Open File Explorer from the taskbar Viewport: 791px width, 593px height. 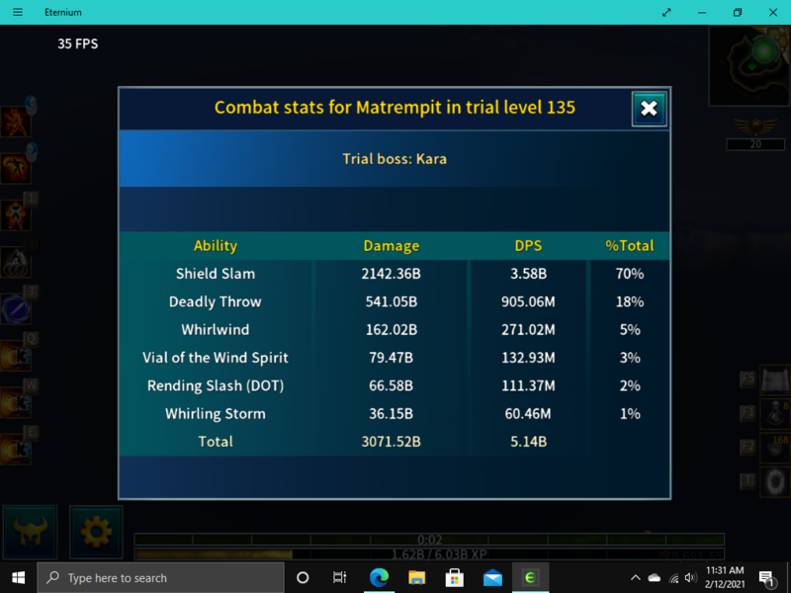pyautogui.click(x=416, y=578)
